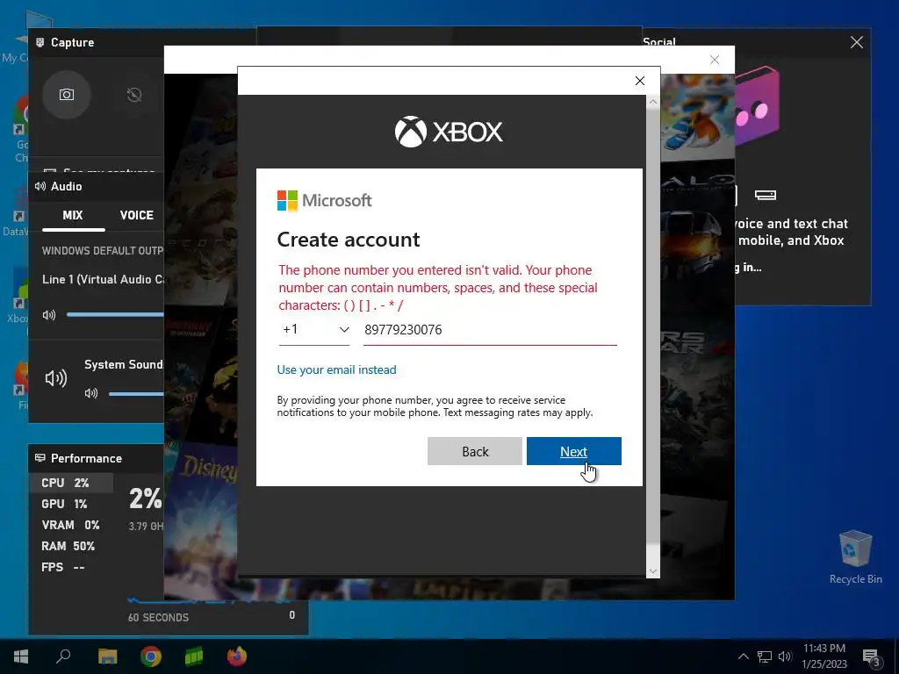Image resolution: width=899 pixels, height=674 pixels.
Task: Switch to the VOICE audio tab
Action: pos(136,216)
